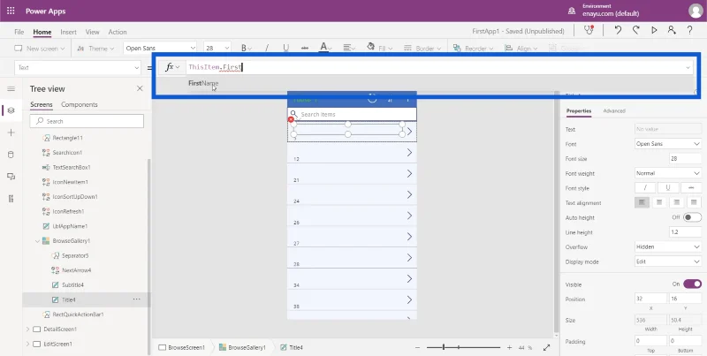Click the Insert plus icon in left rail
Viewport: 707px width, 356px height.
tap(11, 133)
